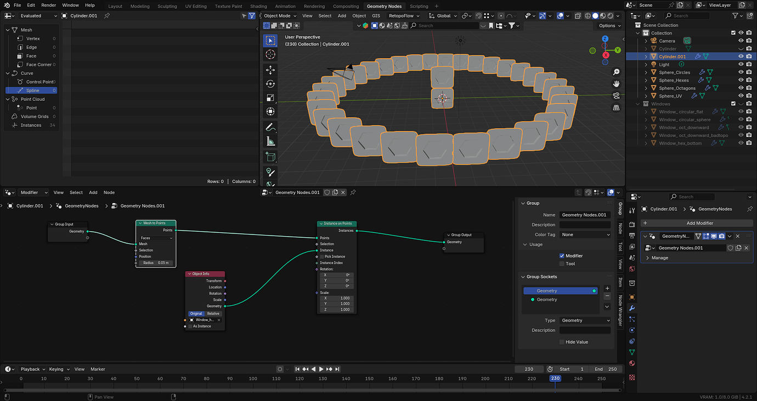Select the Instances row in spreadsheet domain list
The width and height of the screenshot is (757, 401).
pos(31,125)
